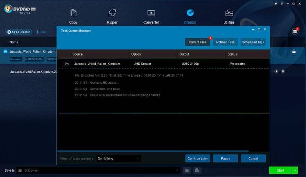Close the Task Queue Manager dialog
Image resolution: width=306 pixels, height=177 pixels.
[x=265, y=29]
